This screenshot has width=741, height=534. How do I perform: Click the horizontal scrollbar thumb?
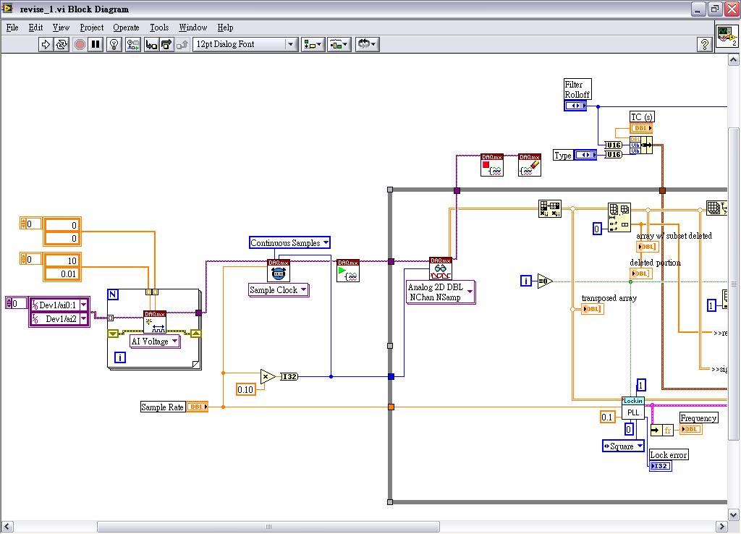tap(268, 526)
